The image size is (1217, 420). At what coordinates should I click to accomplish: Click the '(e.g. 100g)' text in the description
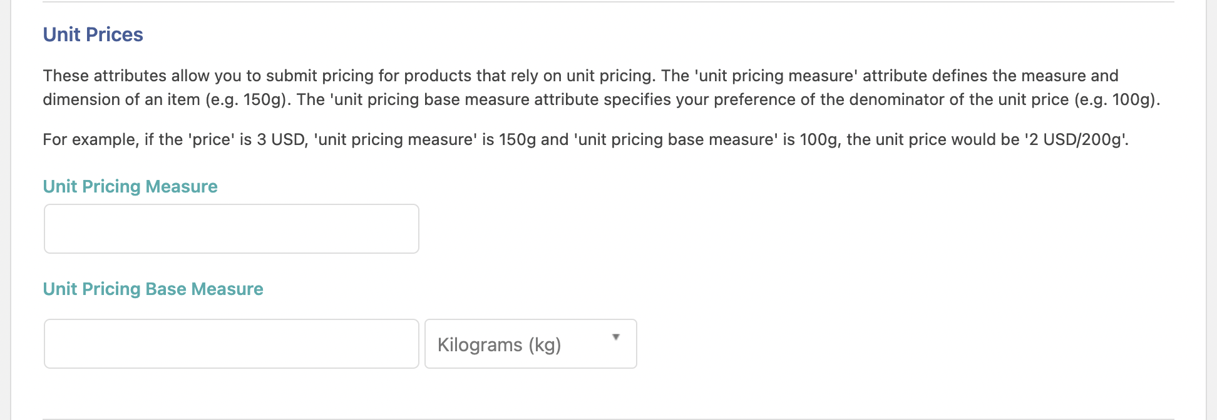click(1116, 99)
